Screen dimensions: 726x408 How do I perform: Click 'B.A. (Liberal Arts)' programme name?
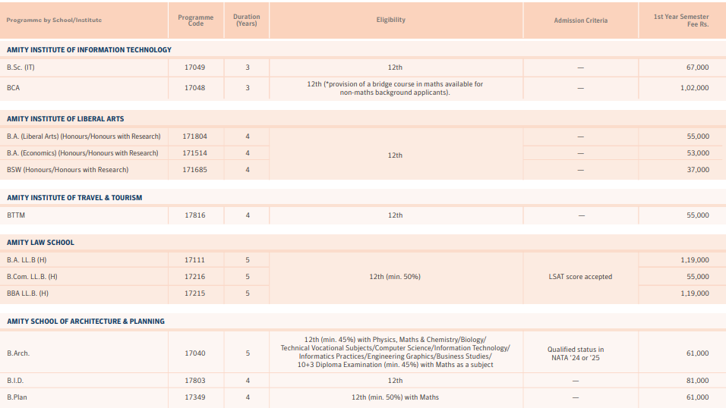tap(84, 137)
